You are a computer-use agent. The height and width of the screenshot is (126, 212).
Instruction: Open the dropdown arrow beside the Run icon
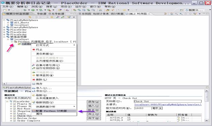[x=37, y=10]
